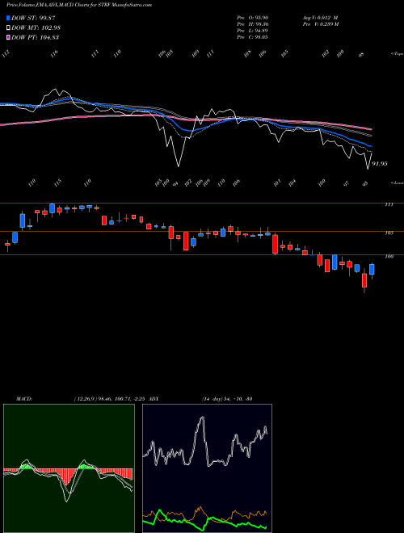Click the 'Pre L: 94.89' low value
Viewport: 404px width, 533px height.
pyautogui.click(x=253, y=31)
